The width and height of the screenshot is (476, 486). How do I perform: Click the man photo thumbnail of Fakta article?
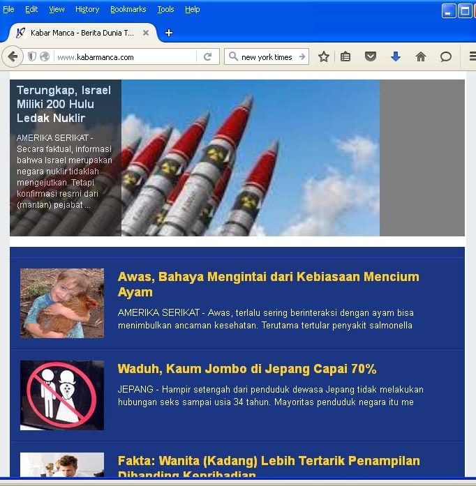pos(62,464)
